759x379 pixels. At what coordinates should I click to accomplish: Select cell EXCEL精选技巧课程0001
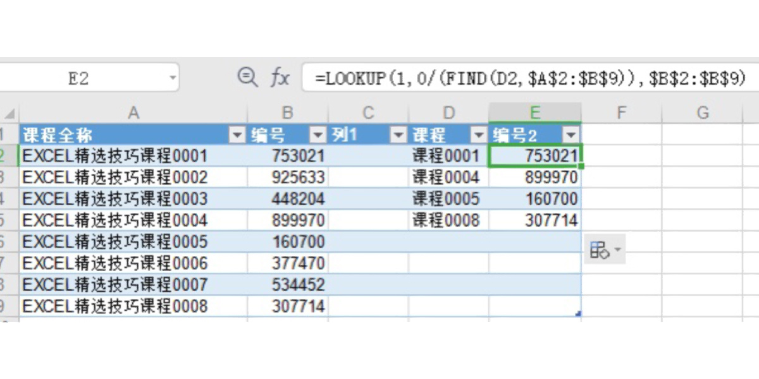(133, 155)
